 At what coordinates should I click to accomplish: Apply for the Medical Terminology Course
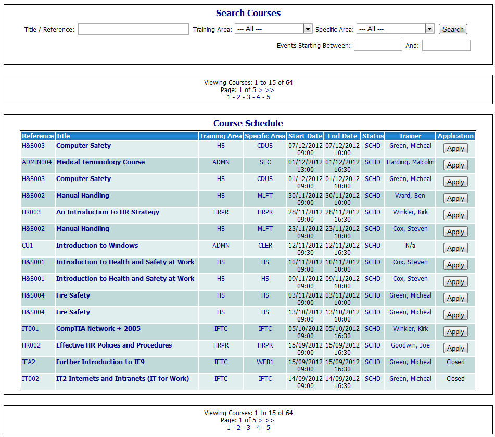point(455,165)
